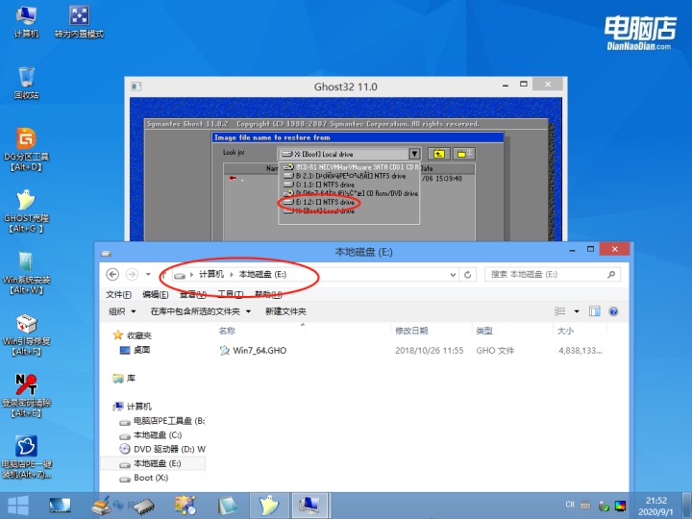
Task: Open the 文件(F) menu
Action: pyautogui.click(x=119, y=294)
